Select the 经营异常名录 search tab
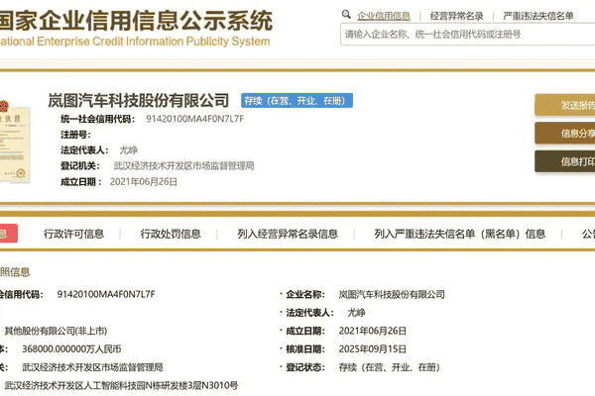Viewport: 595px width, 396px height. pos(456,16)
